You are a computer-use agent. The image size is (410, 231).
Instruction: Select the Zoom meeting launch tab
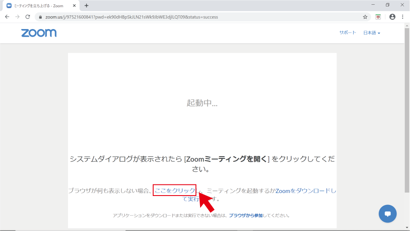(x=41, y=6)
